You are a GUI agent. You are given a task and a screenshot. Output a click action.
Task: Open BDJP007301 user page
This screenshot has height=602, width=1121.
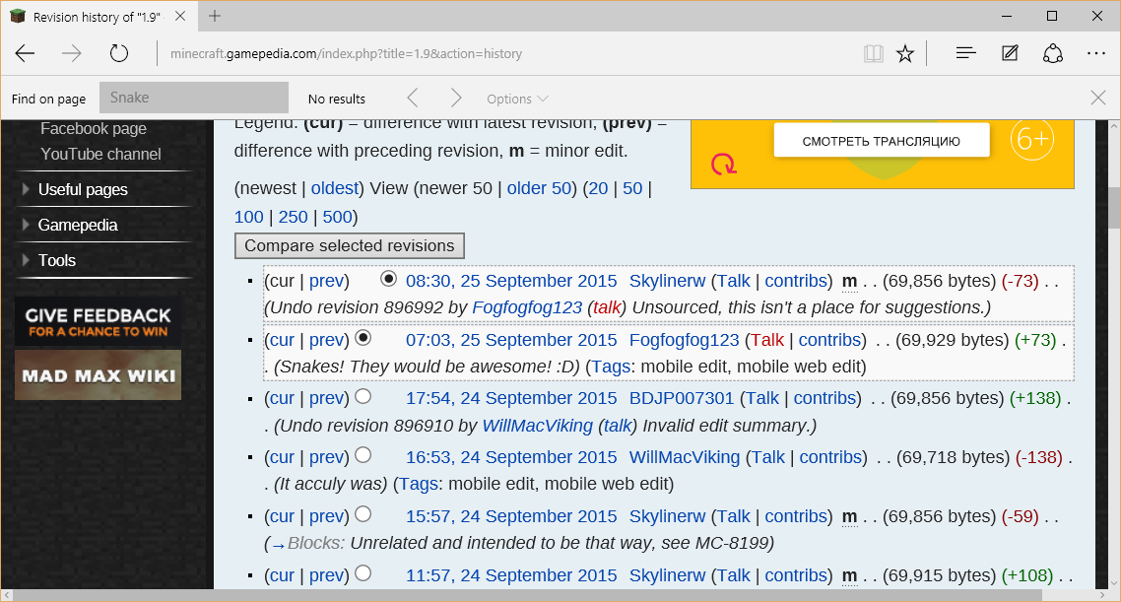click(682, 398)
